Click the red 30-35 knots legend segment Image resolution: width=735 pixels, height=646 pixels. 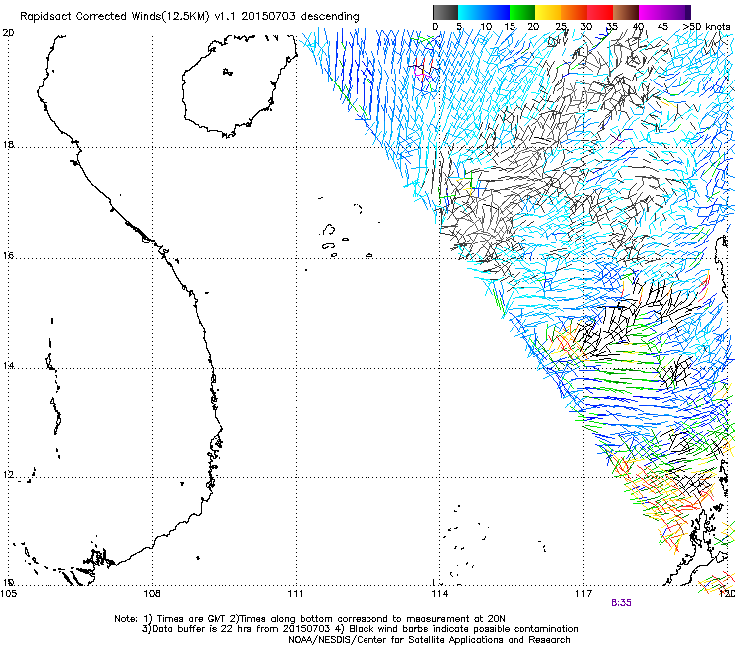tap(600, 12)
